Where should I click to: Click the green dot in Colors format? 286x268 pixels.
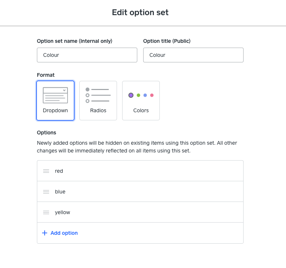(x=138, y=95)
